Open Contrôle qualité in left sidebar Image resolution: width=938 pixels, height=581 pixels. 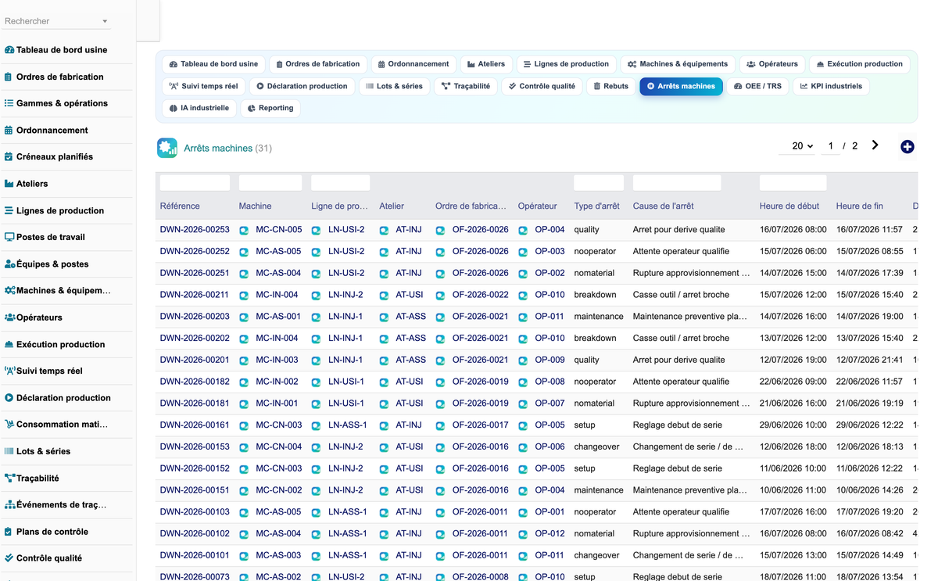43,558
